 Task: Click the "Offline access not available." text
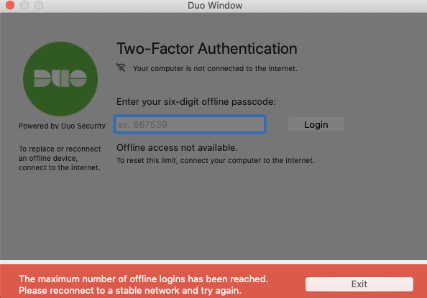pyautogui.click(x=177, y=147)
